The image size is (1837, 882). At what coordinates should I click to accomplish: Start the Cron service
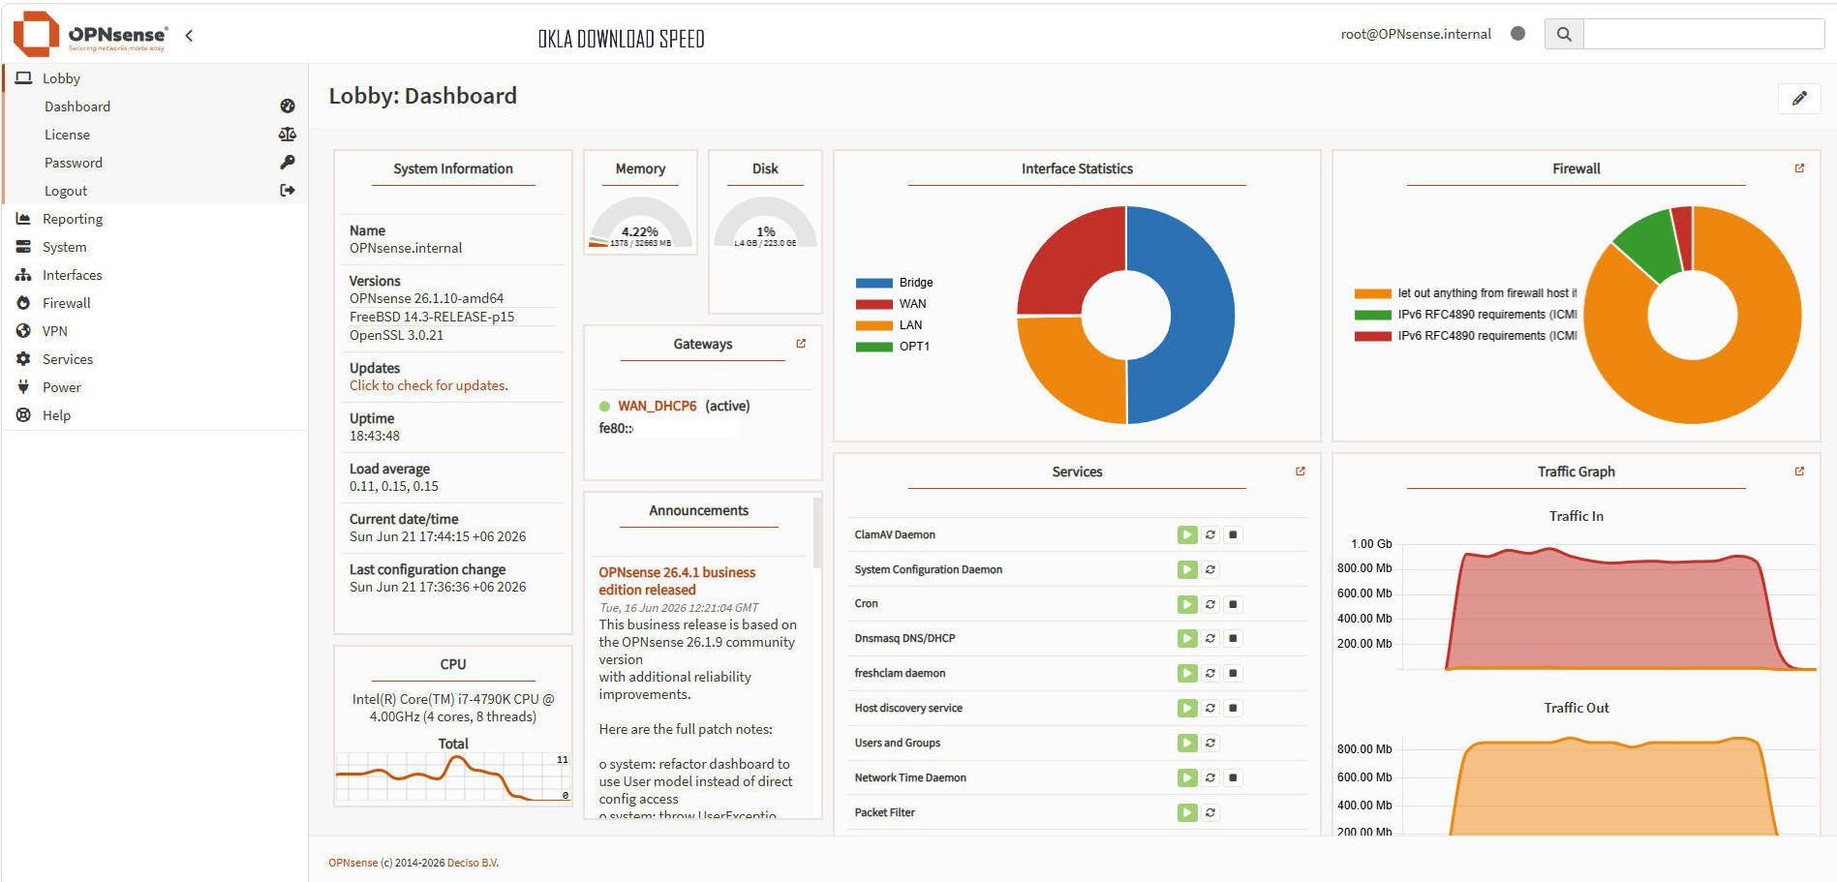[x=1187, y=604]
